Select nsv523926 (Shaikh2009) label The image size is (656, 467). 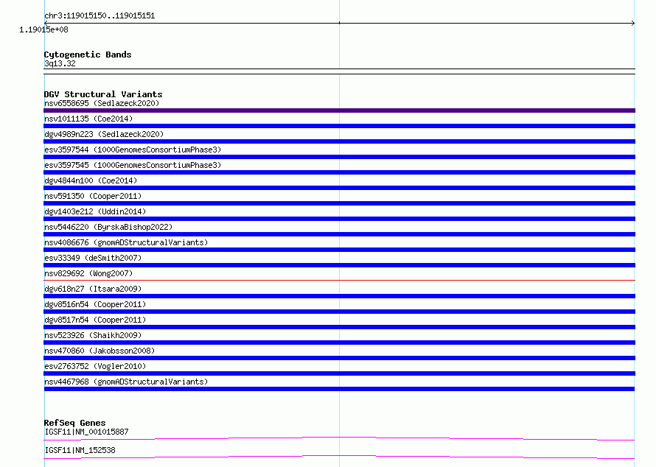click(93, 335)
